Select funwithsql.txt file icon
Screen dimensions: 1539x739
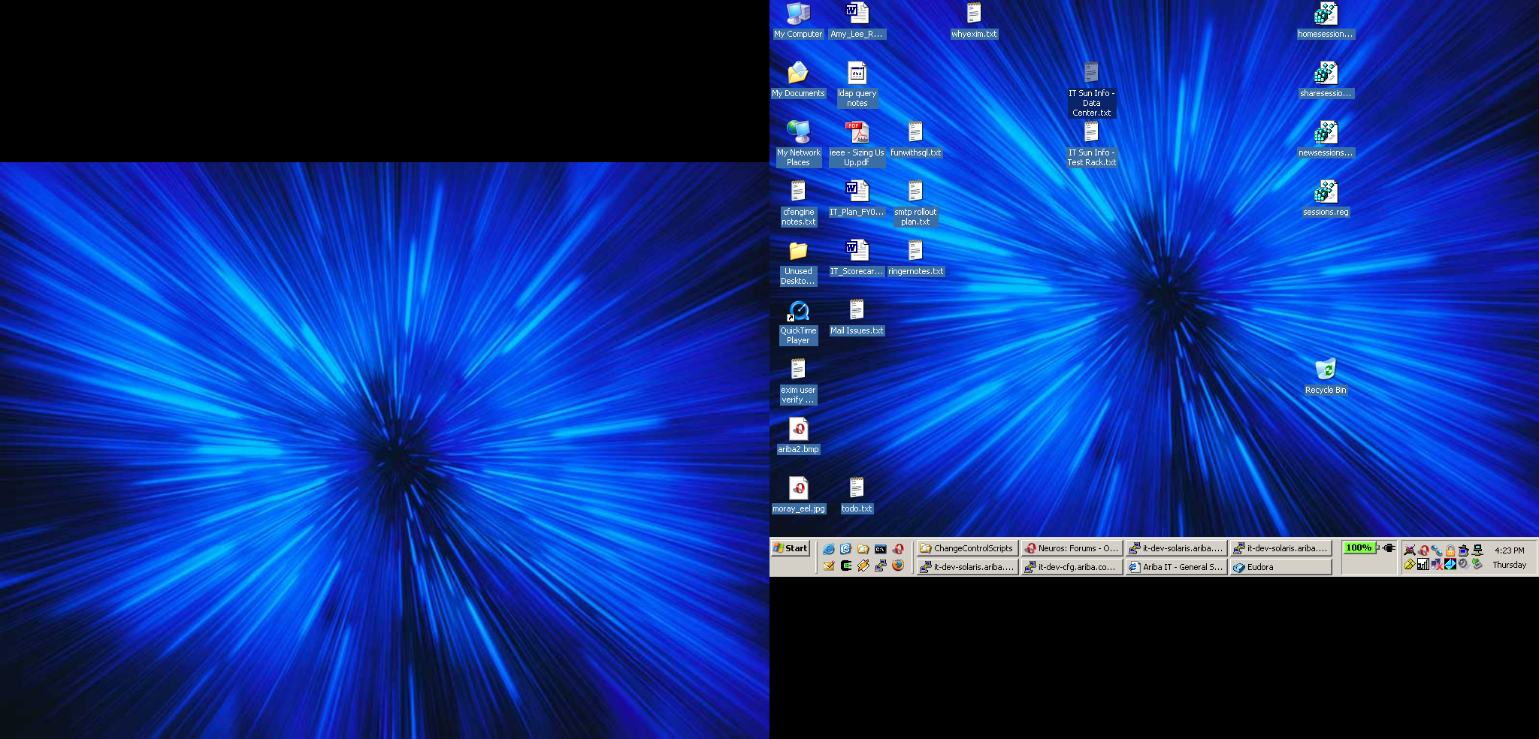click(x=915, y=140)
